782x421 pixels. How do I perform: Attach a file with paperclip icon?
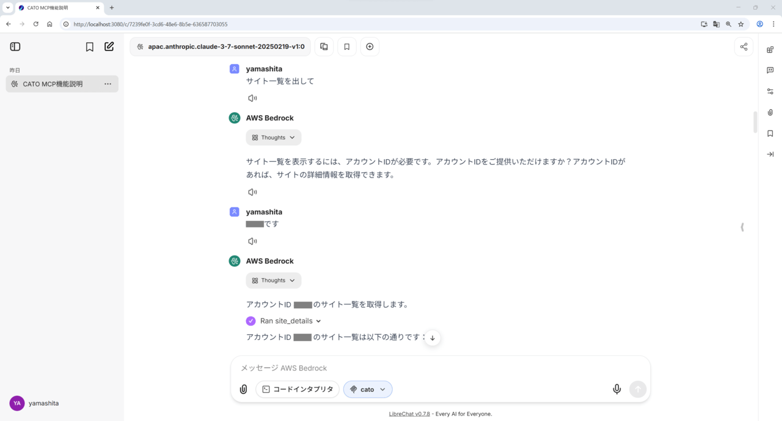click(x=243, y=389)
